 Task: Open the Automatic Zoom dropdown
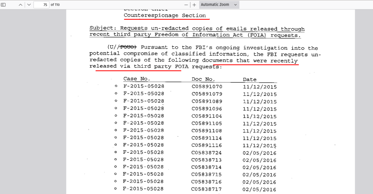219,5
